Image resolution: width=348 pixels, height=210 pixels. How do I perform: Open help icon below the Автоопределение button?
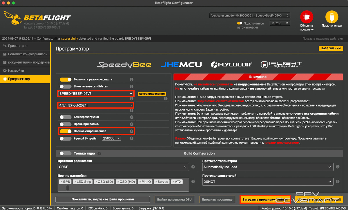166,98
